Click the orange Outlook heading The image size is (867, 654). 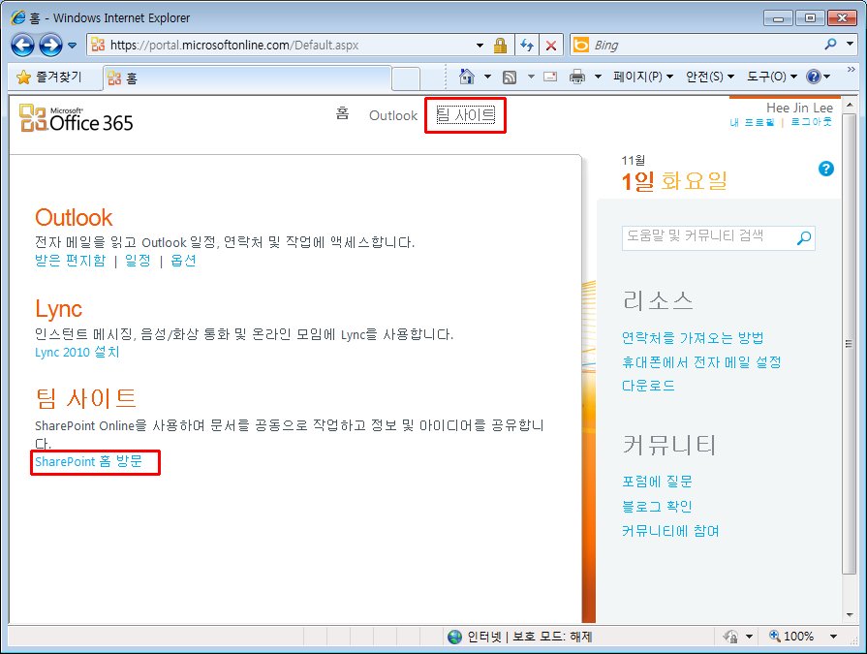tap(74, 217)
